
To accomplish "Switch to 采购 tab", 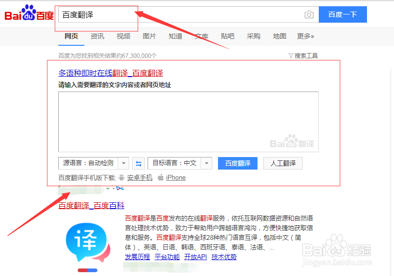I will [x=254, y=37].
